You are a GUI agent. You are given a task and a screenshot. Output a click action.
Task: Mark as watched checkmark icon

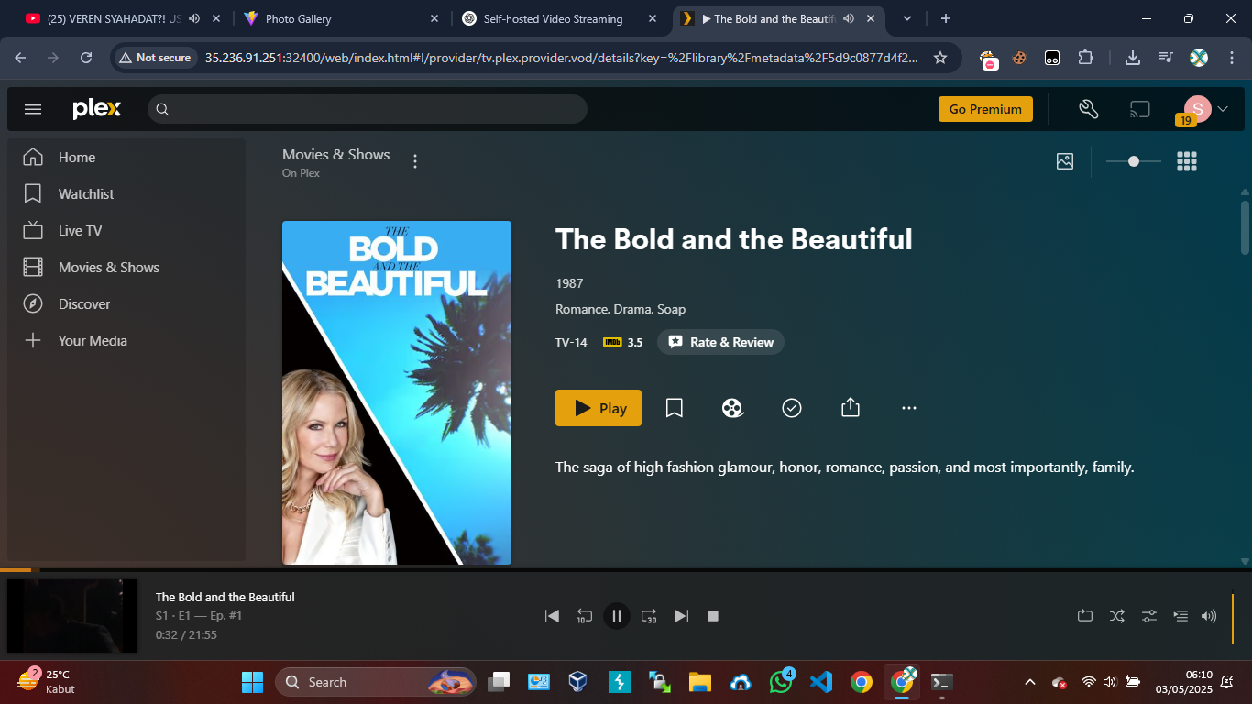coord(792,408)
